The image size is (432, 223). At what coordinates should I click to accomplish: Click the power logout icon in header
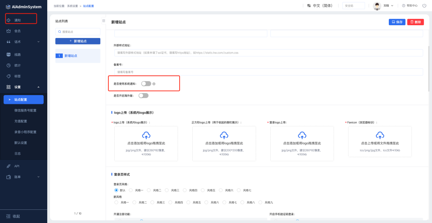424,6
